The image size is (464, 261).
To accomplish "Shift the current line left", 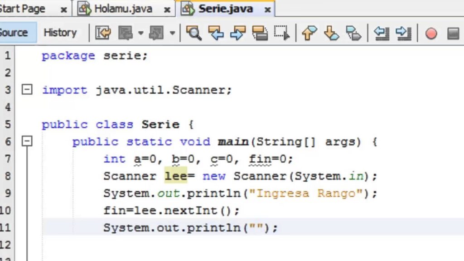I will point(382,33).
